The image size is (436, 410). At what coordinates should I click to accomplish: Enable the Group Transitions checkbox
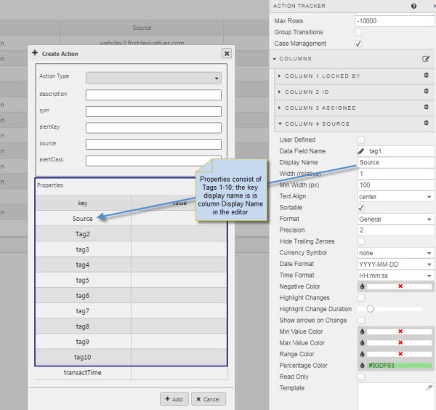pos(358,33)
